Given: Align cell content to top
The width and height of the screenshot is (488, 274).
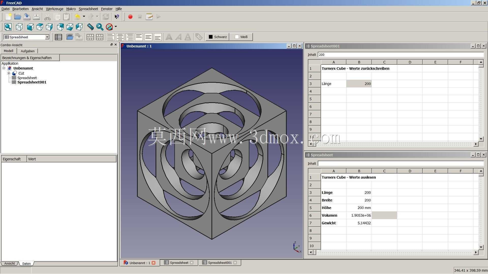Looking at the screenshot, I should click(x=139, y=37).
